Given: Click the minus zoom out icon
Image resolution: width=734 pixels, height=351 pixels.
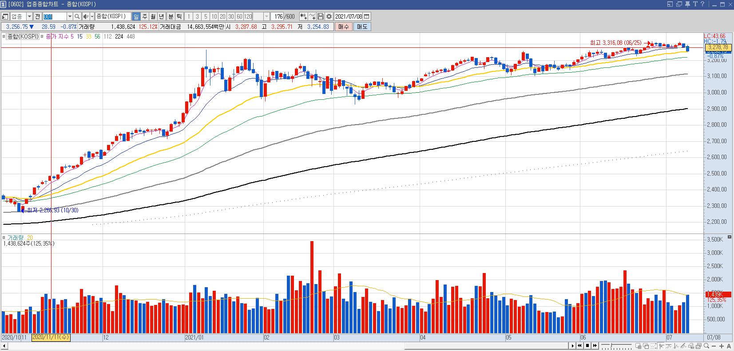Looking at the screenshot, I should coord(714,346).
